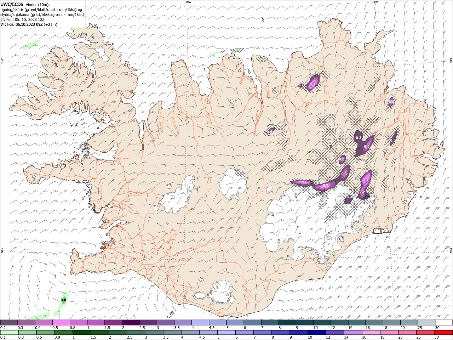Pick upper-row legend swatch starting at 25 (pale grey)

pos(426,323)
